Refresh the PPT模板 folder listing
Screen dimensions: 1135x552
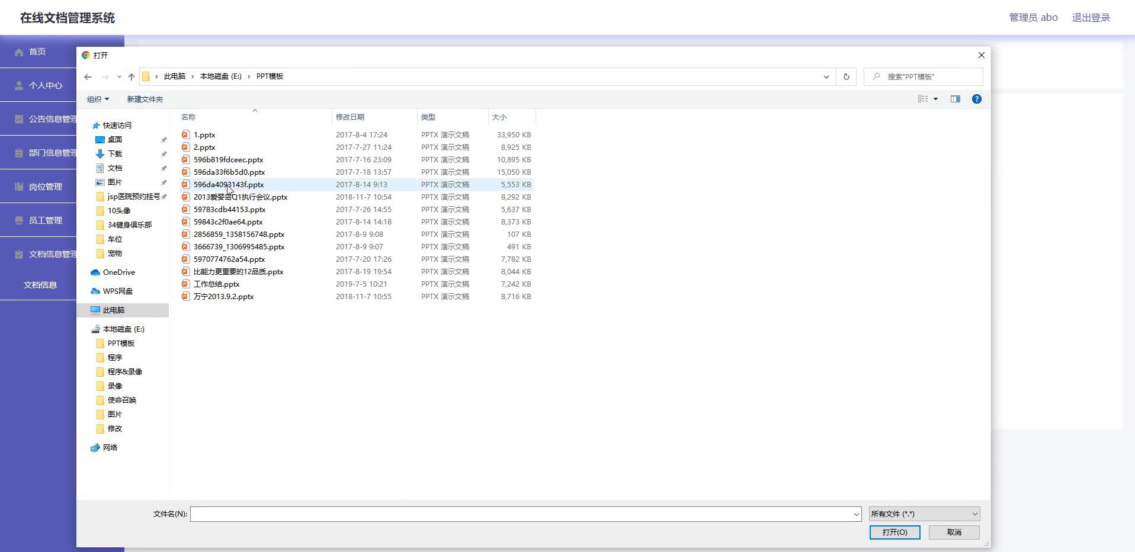pos(846,76)
